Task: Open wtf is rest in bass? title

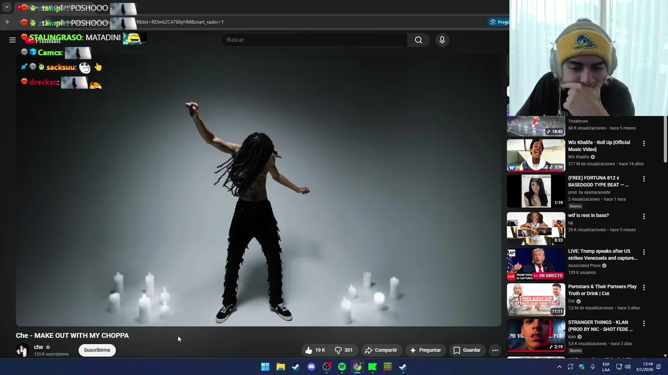Action: click(589, 215)
